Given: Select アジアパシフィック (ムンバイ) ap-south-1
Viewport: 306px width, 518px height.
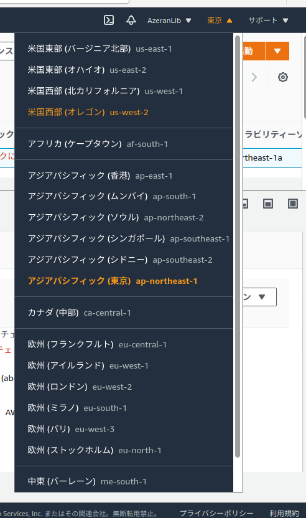Looking at the screenshot, I should point(124,196).
